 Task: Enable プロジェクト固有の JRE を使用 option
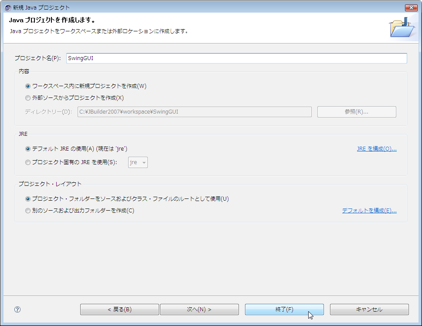28,162
